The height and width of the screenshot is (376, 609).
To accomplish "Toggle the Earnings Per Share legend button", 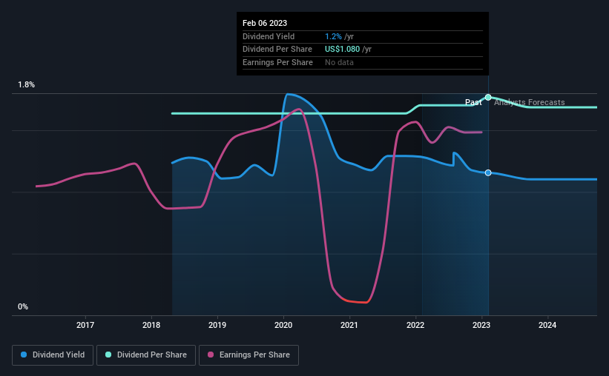I will (248, 355).
